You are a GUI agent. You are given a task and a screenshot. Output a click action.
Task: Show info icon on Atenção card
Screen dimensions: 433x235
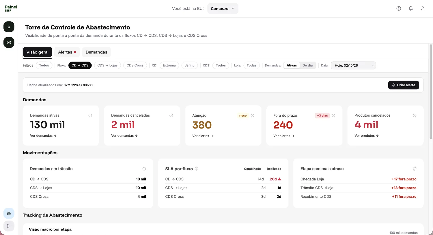tap(252, 115)
